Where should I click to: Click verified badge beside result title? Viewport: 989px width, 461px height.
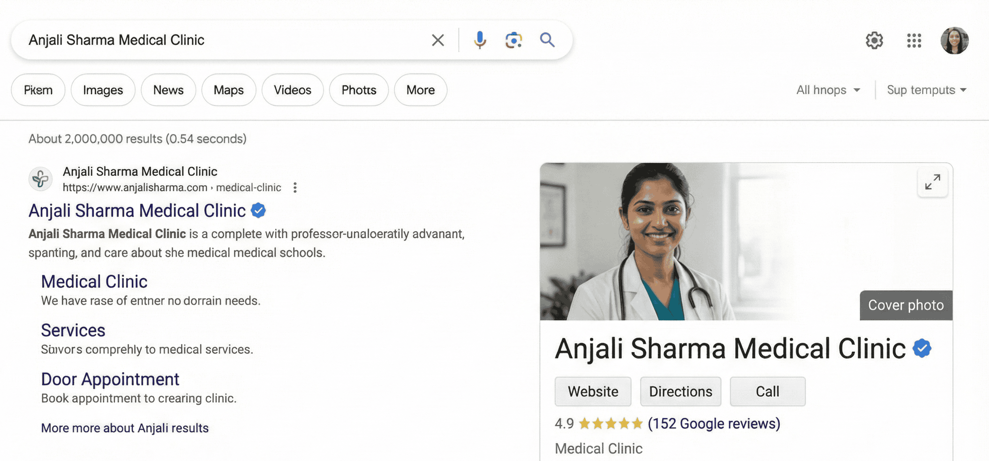coord(258,211)
